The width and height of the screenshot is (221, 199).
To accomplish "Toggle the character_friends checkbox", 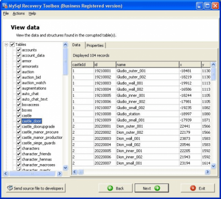I will 19,154.
